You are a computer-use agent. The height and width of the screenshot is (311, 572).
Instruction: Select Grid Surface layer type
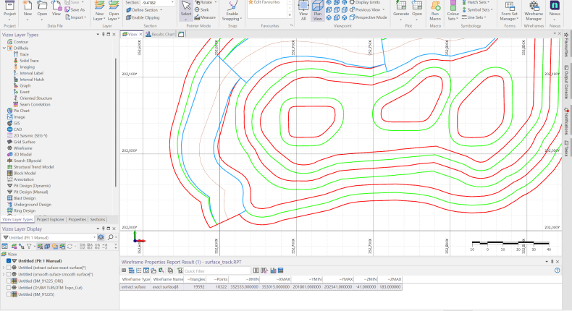[x=21, y=142]
